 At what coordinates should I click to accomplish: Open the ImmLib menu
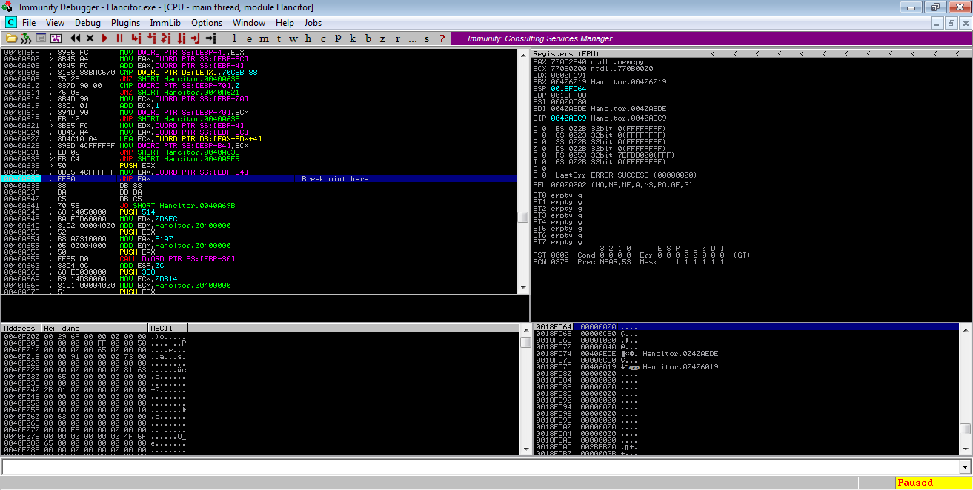pyautogui.click(x=165, y=23)
